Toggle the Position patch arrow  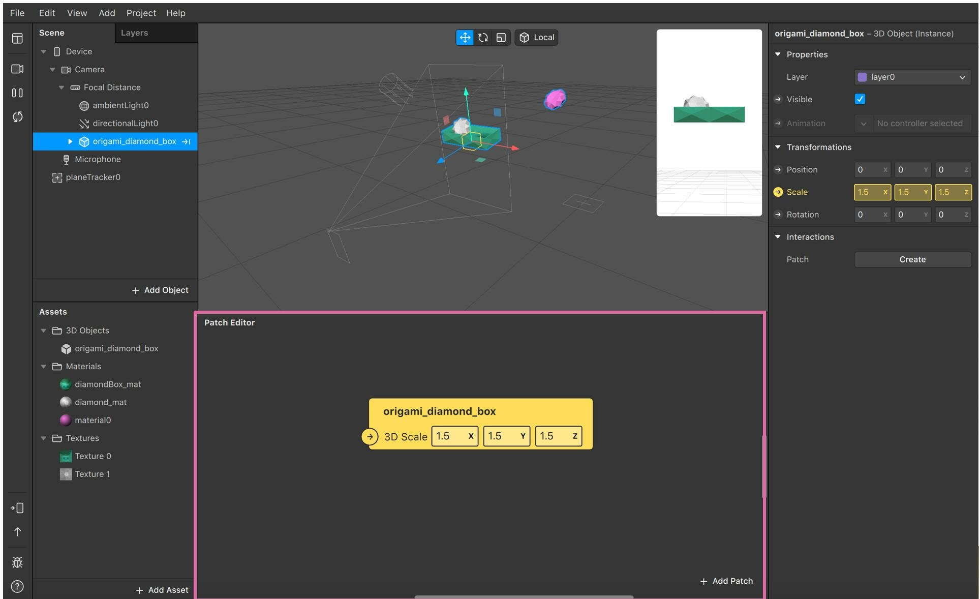click(x=778, y=170)
